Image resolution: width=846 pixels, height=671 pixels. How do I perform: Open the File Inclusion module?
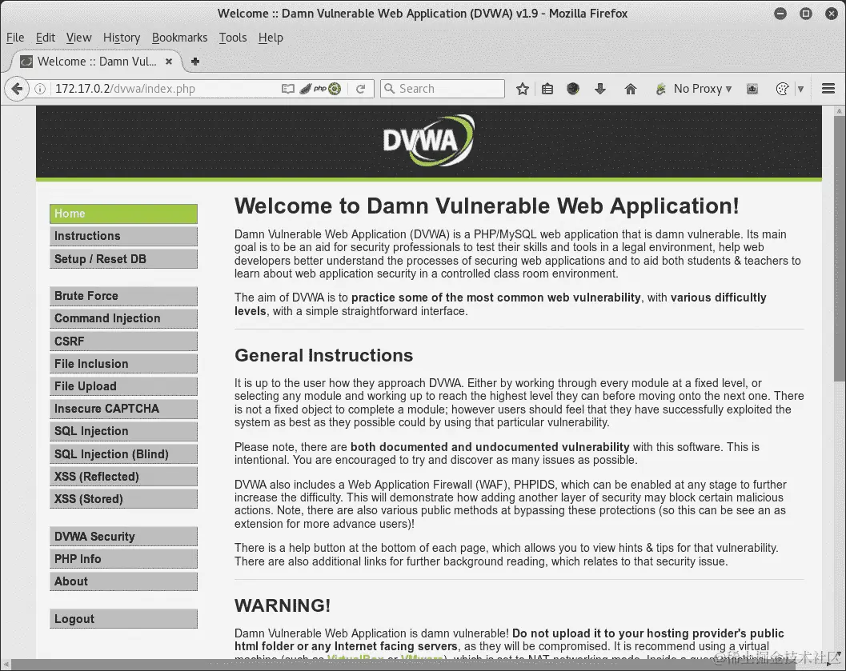pos(123,364)
